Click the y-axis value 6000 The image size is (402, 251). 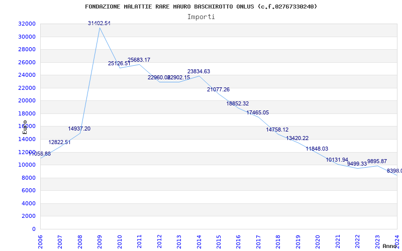[28, 191]
